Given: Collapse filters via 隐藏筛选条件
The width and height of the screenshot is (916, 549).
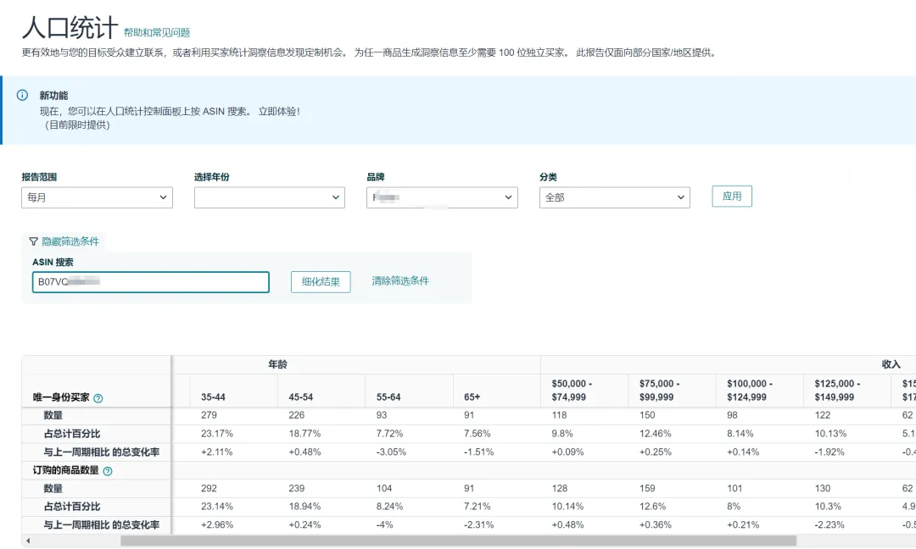Looking at the screenshot, I should (70, 241).
